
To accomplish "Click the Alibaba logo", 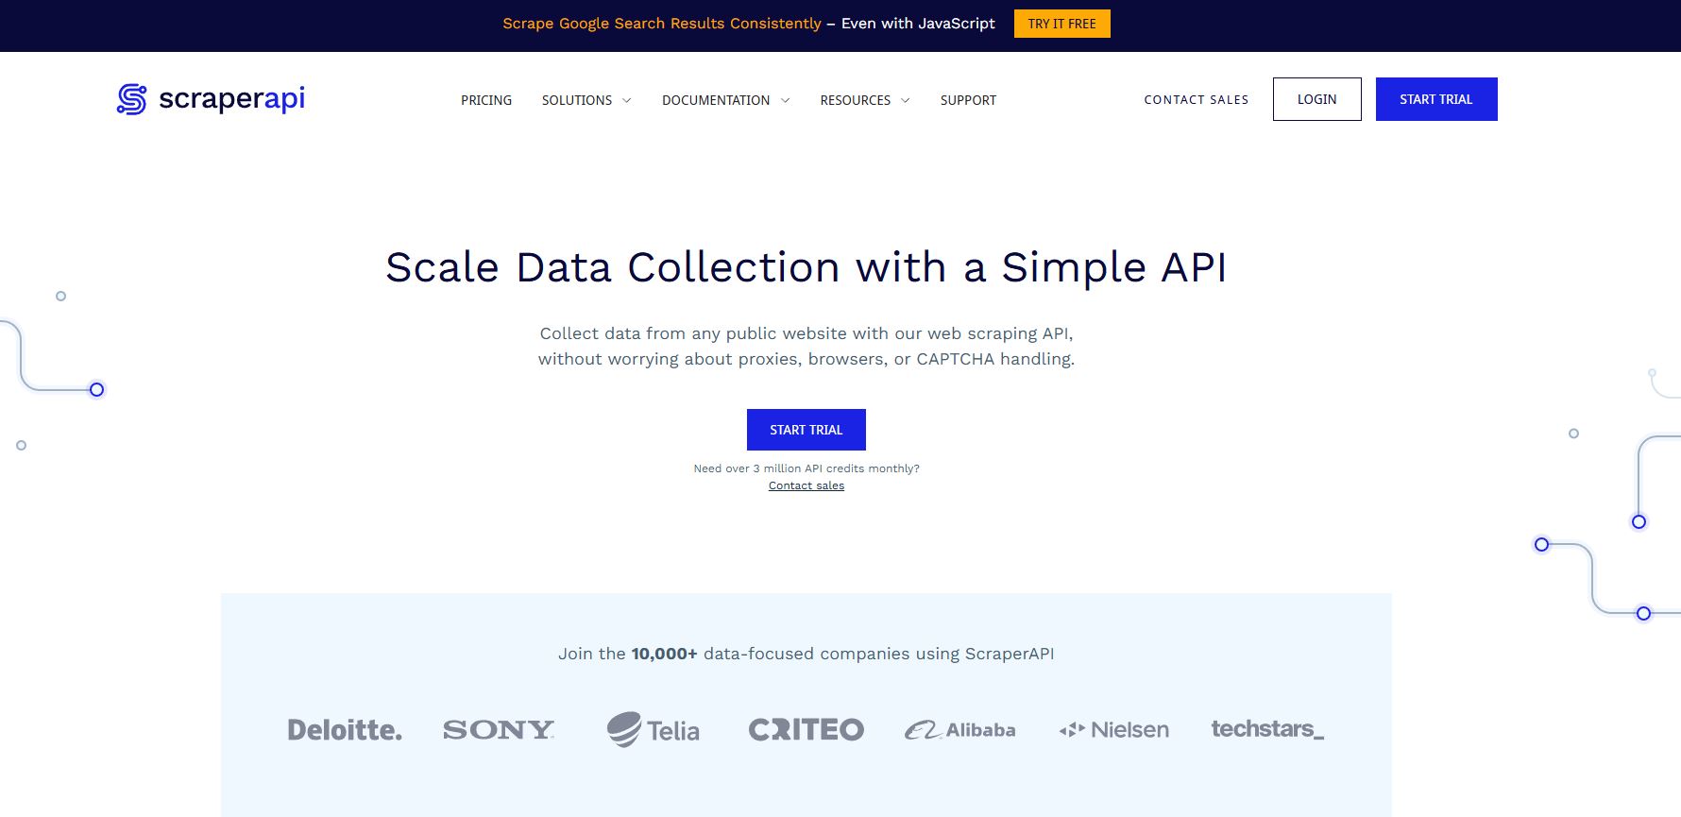I will (x=960, y=730).
